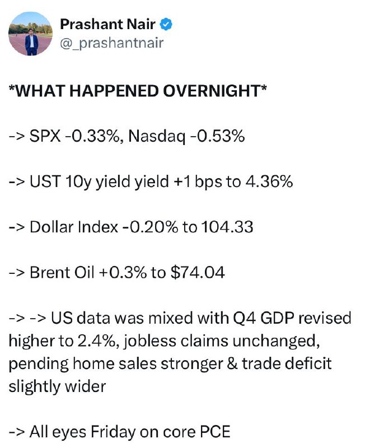
Task: Click the SPX -0.33% text
Action: (74, 136)
